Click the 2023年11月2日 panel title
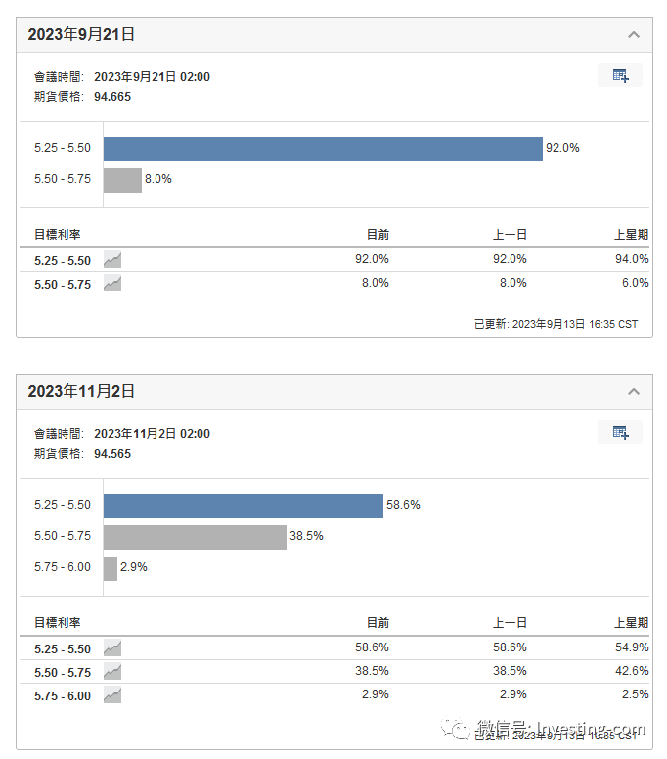The image size is (667, 759). (81, 392)
